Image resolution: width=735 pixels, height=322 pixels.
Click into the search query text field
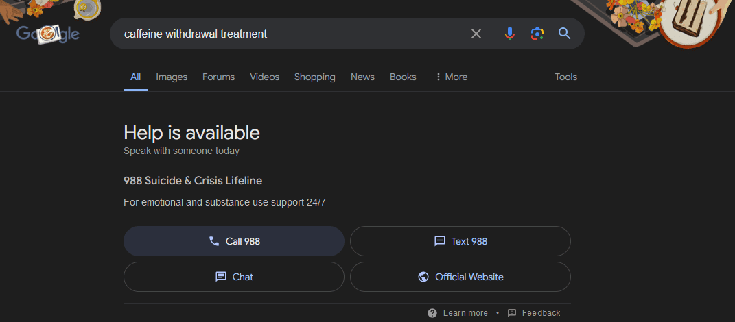(x=288, y=34)
